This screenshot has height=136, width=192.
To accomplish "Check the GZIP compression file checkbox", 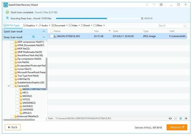I will [12, 42].
